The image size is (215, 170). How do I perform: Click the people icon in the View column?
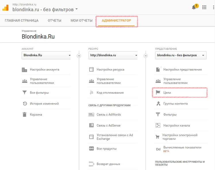click(x=158, y=81)
